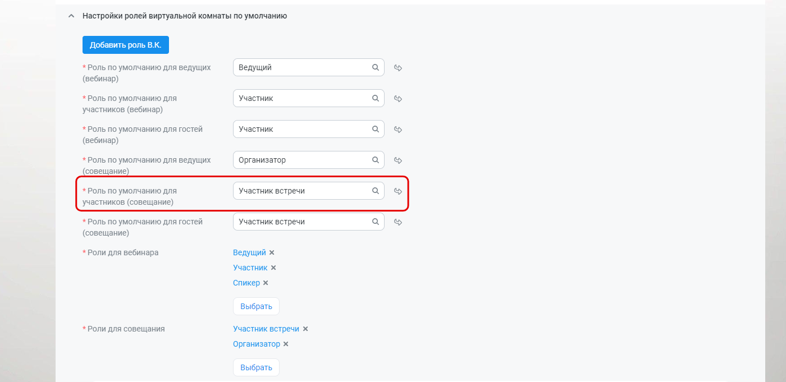Remove 'Участник' from webinar roles
The height and width of the screenshot is (382, 786).
(273, 268)
